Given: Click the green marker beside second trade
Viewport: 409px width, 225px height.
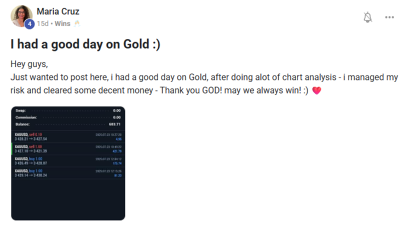Looking at the screenshot, I should tap(12, 149).
